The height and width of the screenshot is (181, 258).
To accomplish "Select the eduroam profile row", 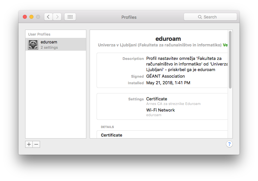I will [x=56, y=44].
